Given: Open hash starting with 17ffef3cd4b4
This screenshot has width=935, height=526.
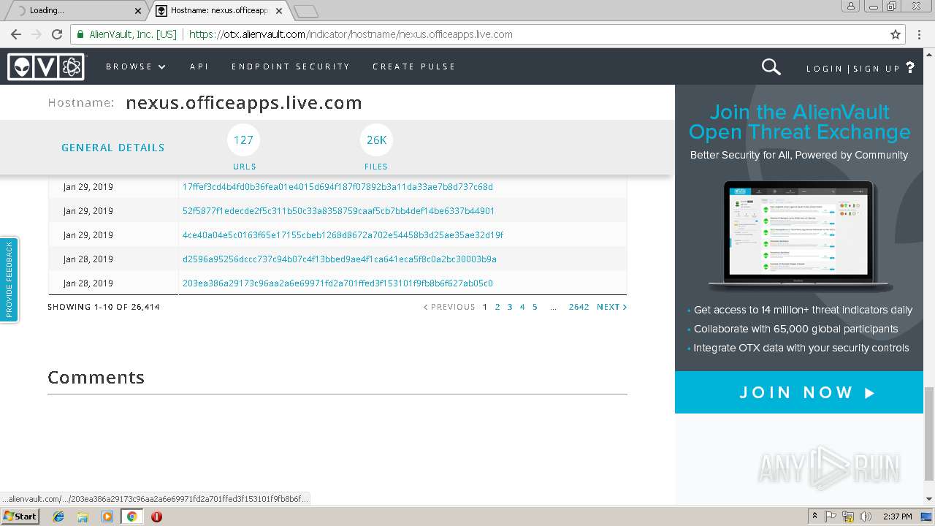Looking at the screenshot, I should click(337, 187).
